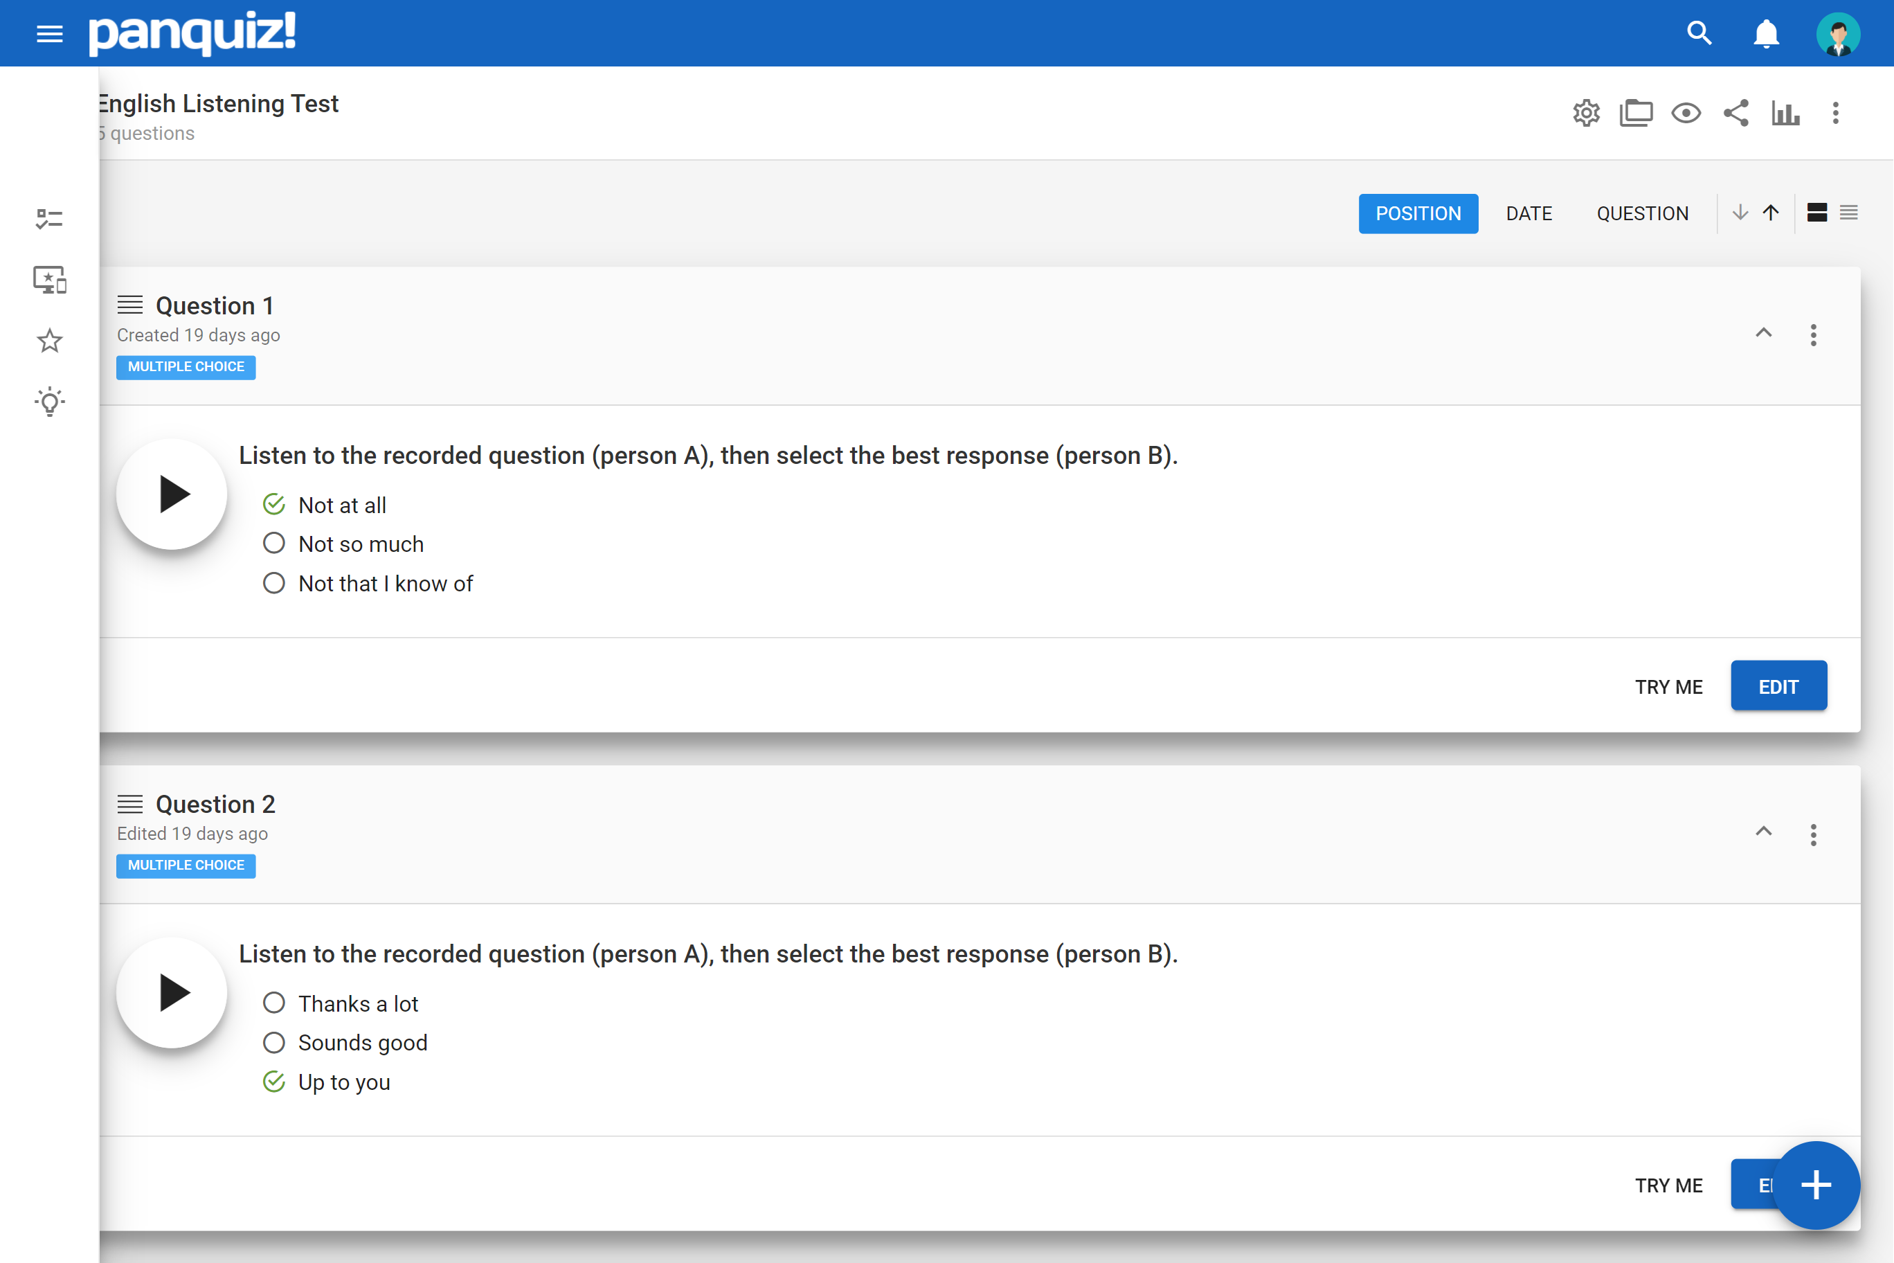
Task: Open Question 1 more options menu
Action: pos(1813,335)
